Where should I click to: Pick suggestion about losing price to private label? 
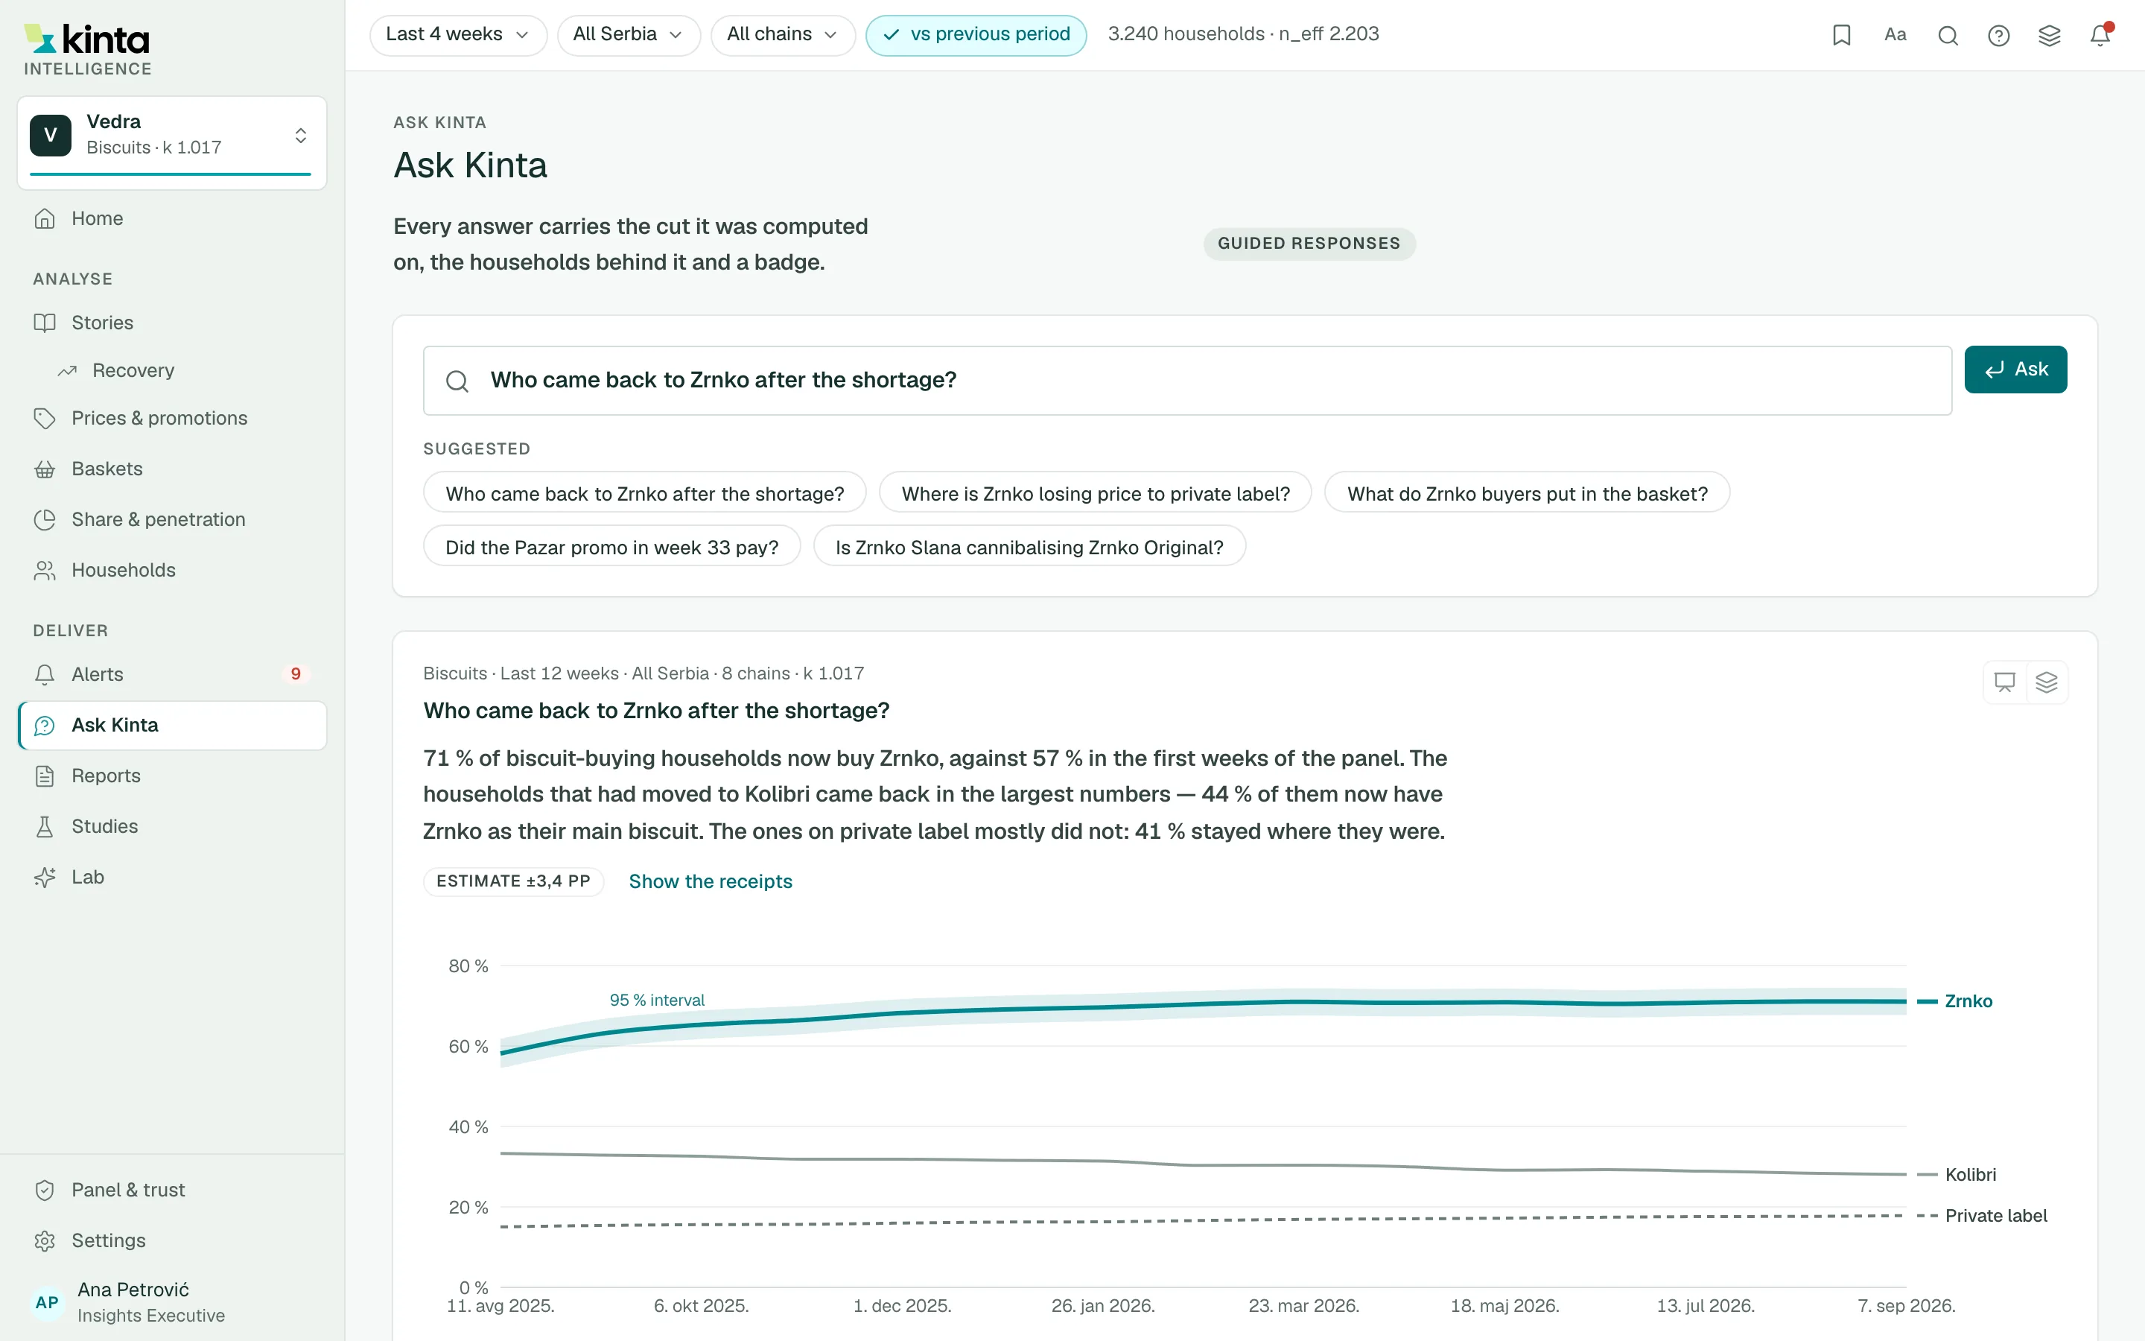click(x=1096, y=493)
